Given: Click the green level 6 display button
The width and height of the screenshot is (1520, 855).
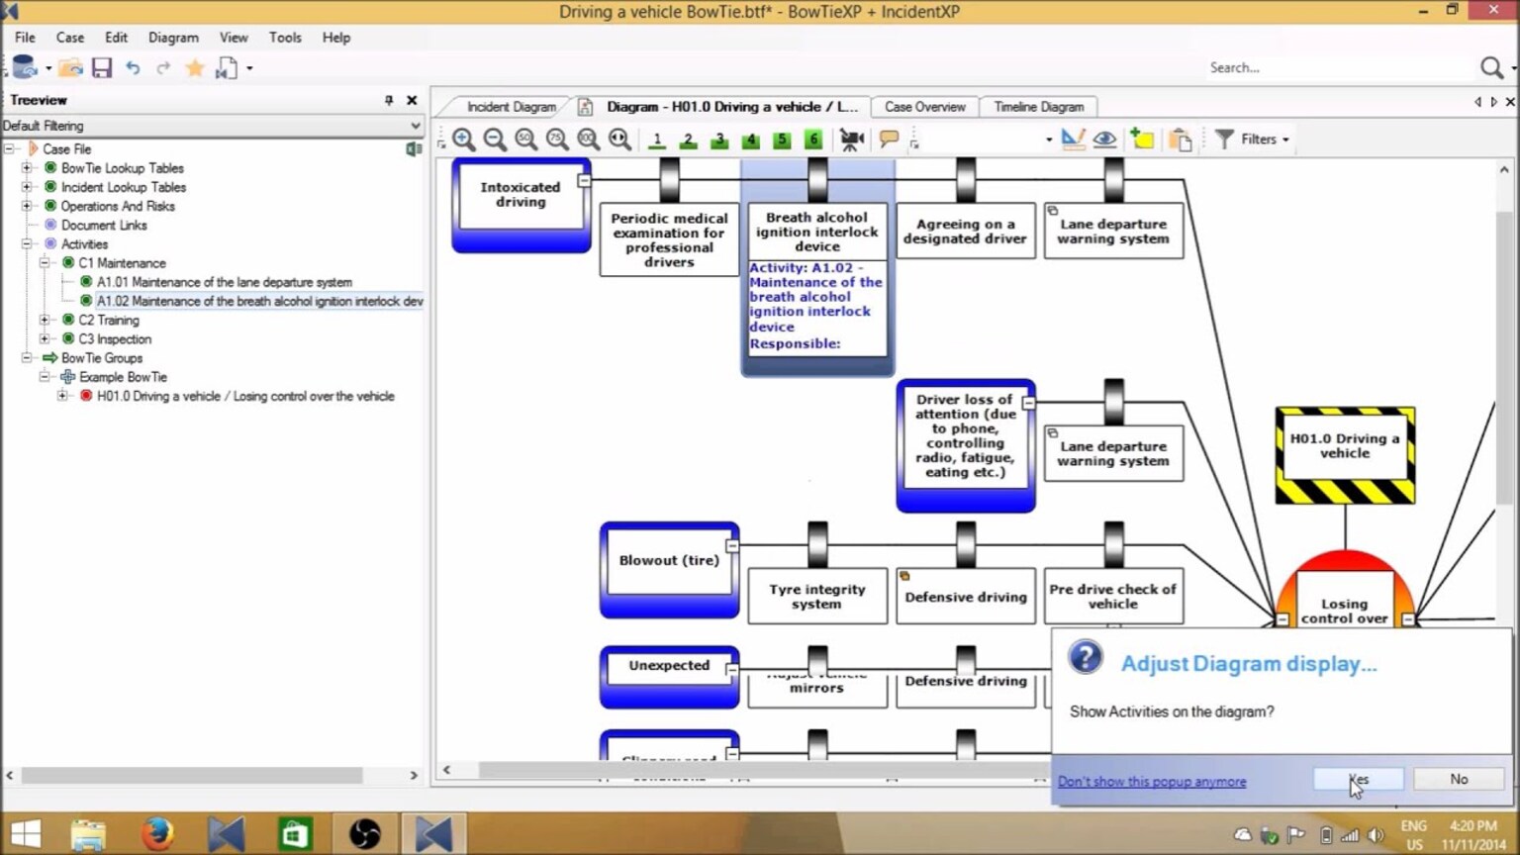Looking at the screenshot, I should coord(813,140).
